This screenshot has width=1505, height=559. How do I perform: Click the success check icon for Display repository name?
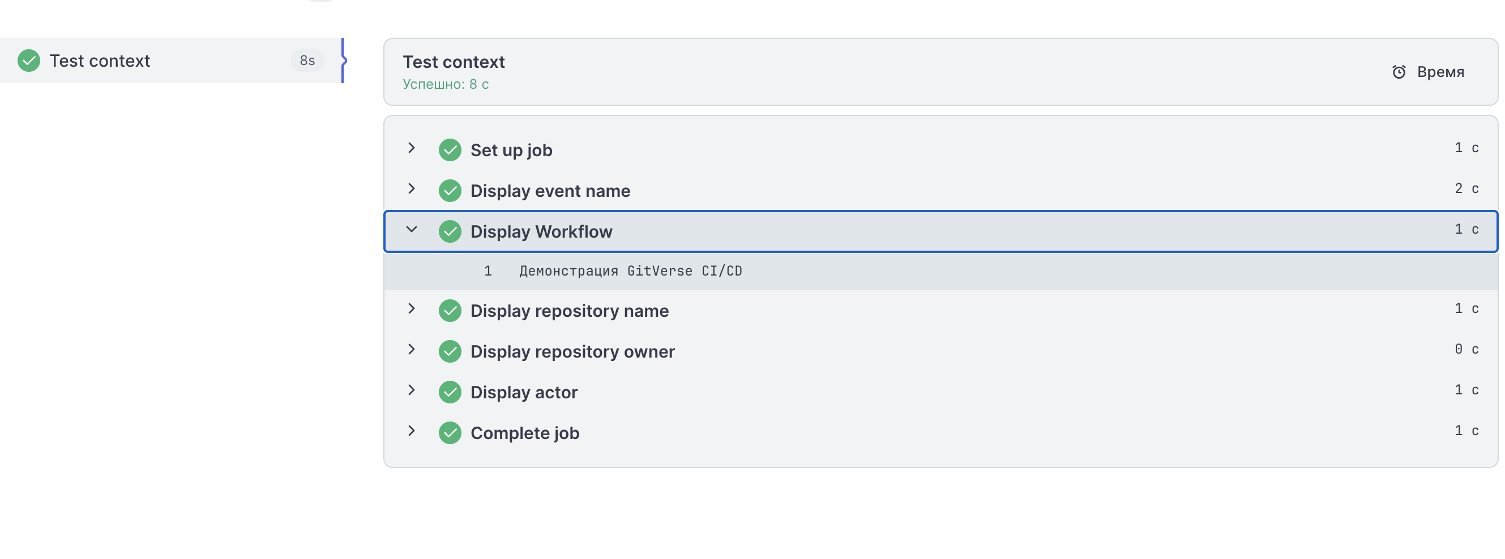(450, 311)
